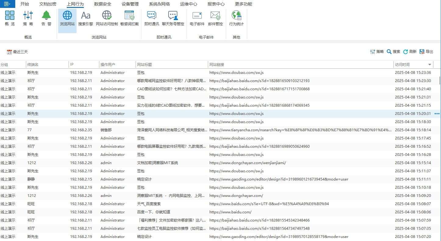Select the 行为统计 behavior statistics tool
Image resolution: width=441 pixels, height=241 pixels.
(x=237, y=19)
